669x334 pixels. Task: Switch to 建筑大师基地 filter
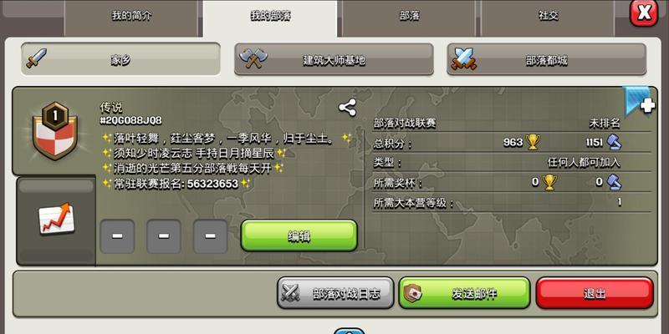click(x=334, y=59)
